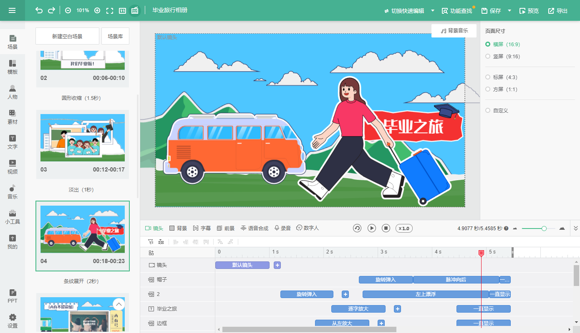The height and width of the screenshot is (333, 580).
Task: Select 竖屏 (9:16) page size
Action: [503, 56]
